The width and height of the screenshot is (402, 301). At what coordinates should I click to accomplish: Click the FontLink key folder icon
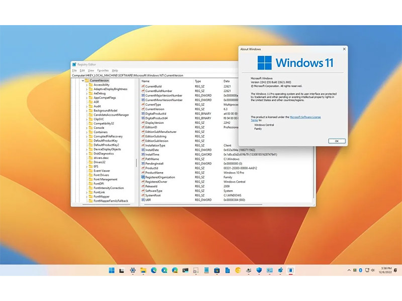pyautogui.click(x=90, y=192)
